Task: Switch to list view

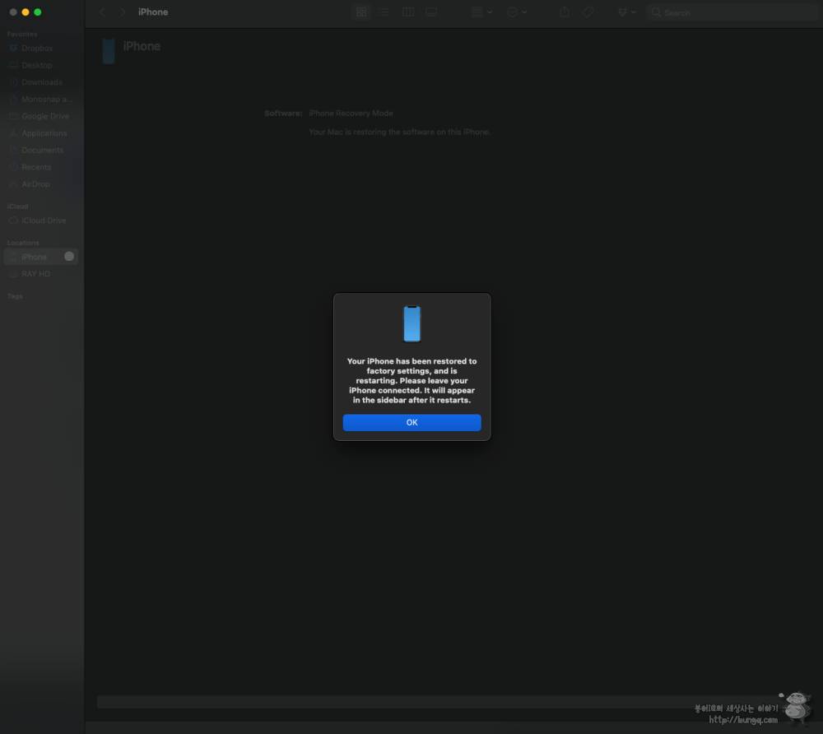Action: click(384, 12)
